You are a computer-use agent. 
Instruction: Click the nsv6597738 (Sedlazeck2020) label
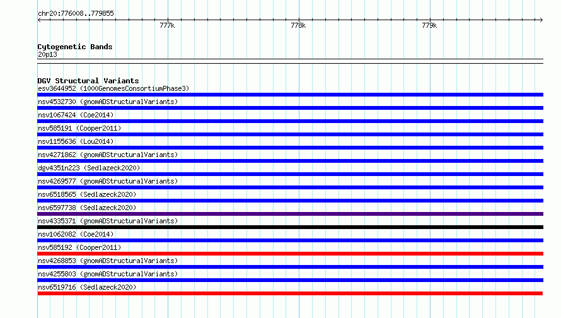click(x=87, y=208)
